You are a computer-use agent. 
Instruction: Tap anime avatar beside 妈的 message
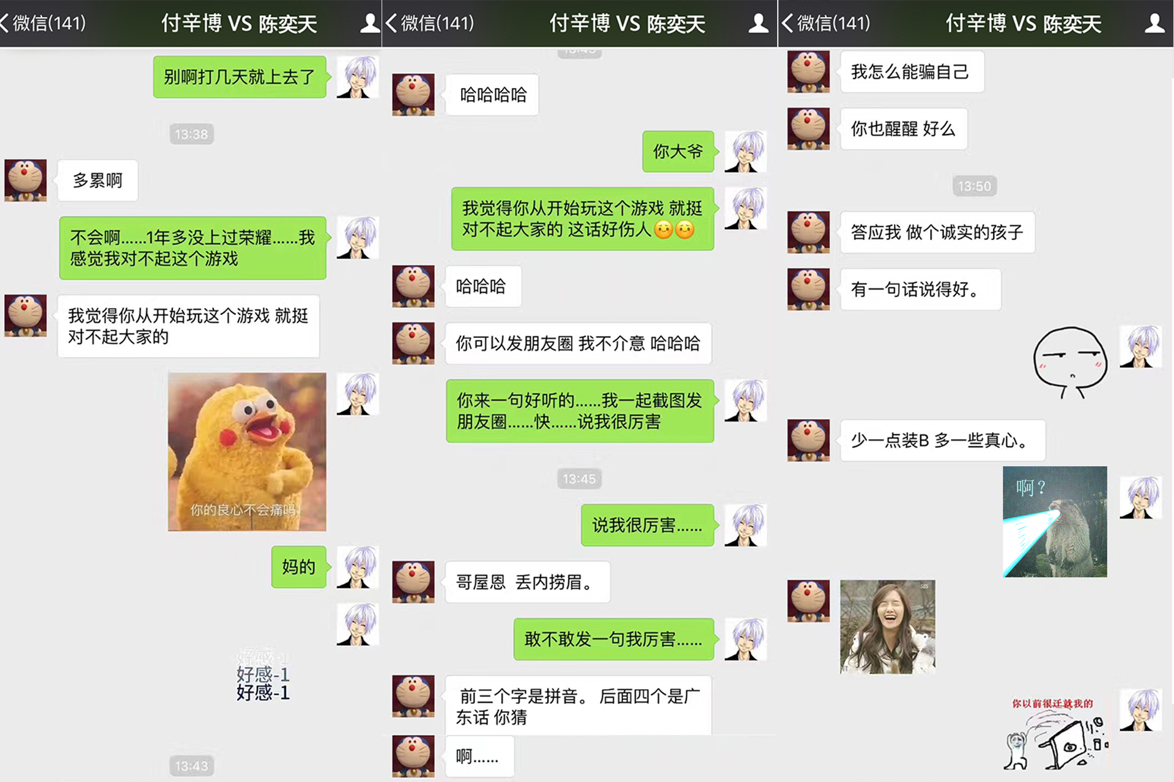click(x=358, y=567)
